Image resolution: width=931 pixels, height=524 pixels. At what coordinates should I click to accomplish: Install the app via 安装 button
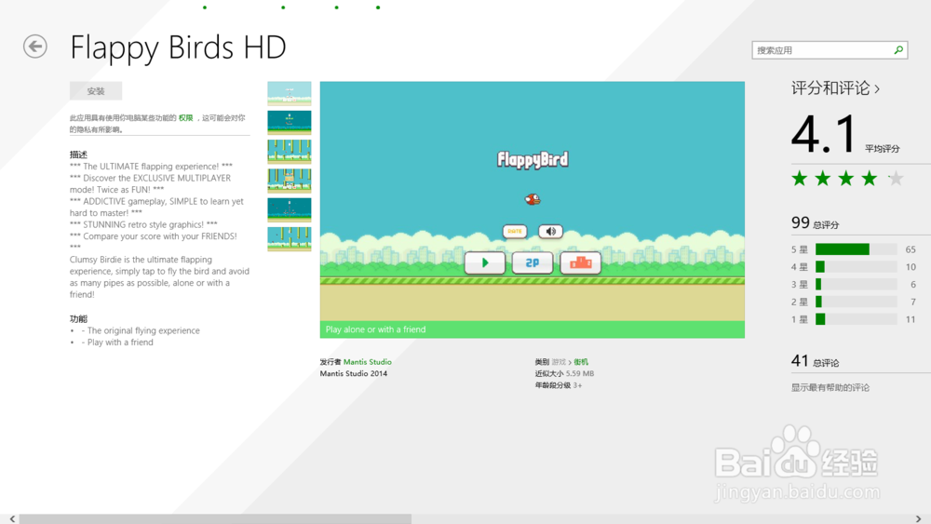(96, 91)
